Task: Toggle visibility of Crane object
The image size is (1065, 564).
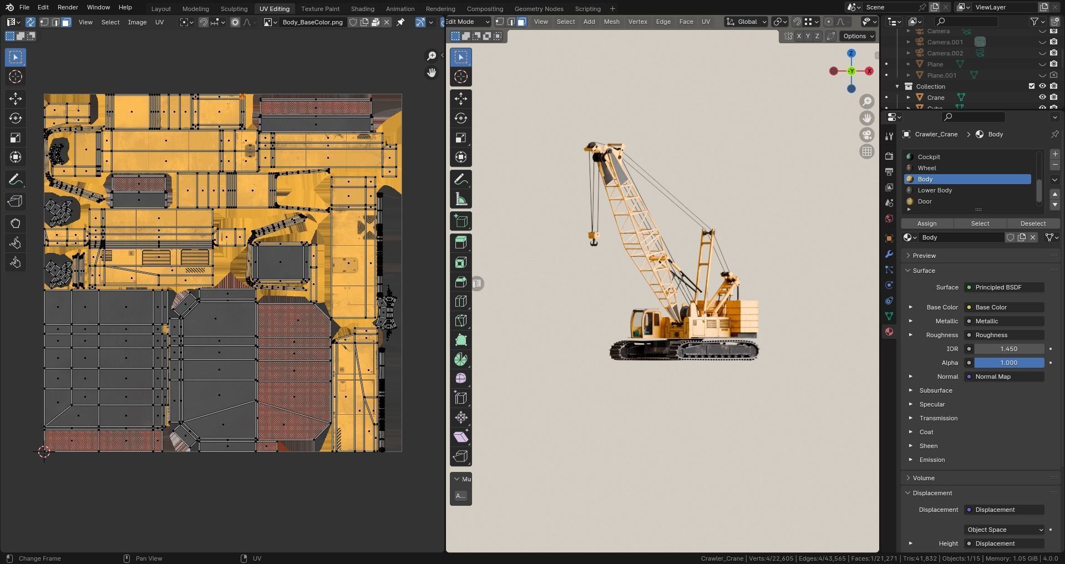Action: pos(1042,97)
